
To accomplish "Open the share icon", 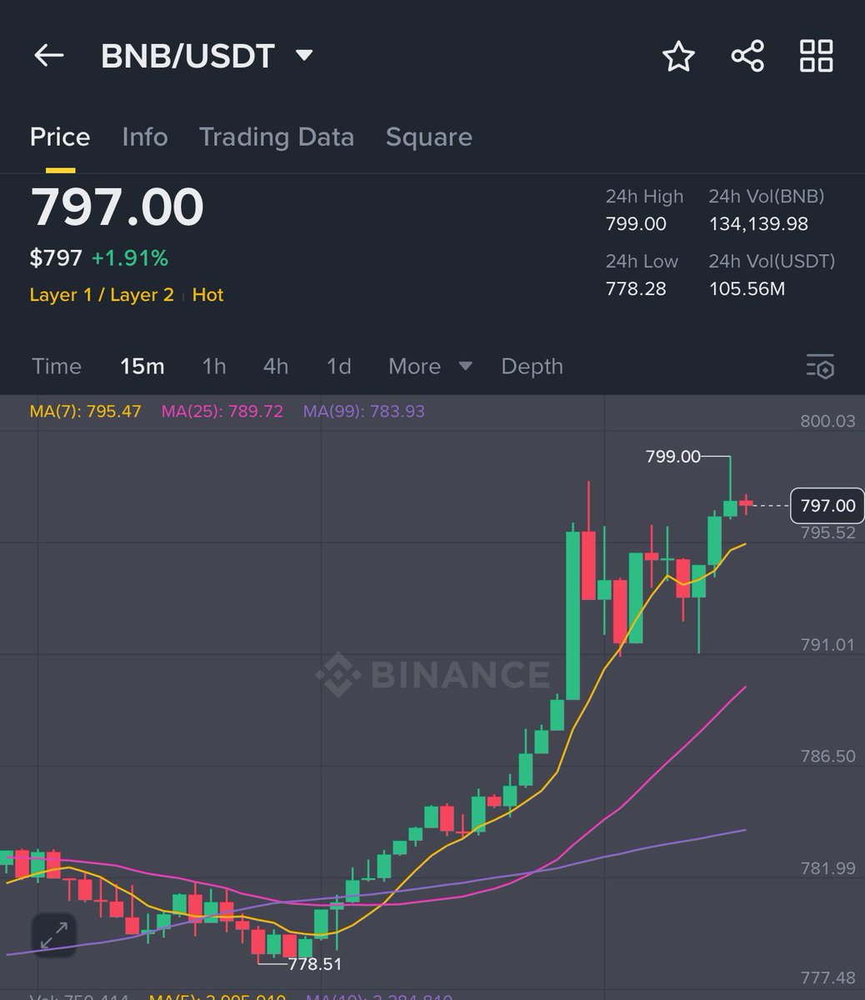I will pyautogui.click(x=747, y=57).
